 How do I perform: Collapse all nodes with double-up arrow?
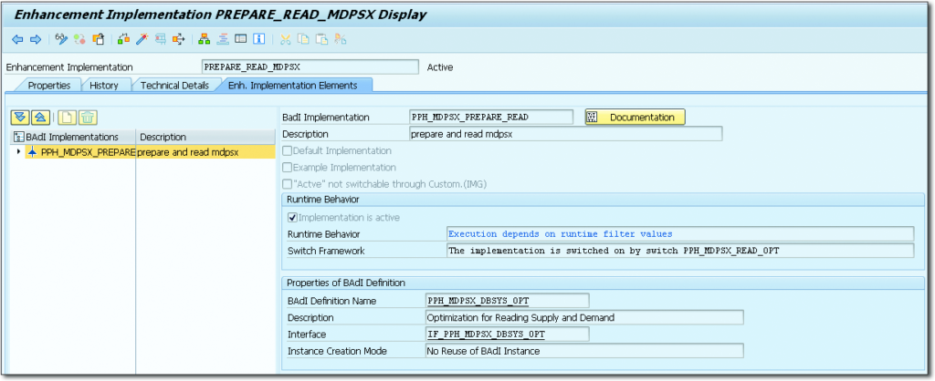tap(38, 118)
